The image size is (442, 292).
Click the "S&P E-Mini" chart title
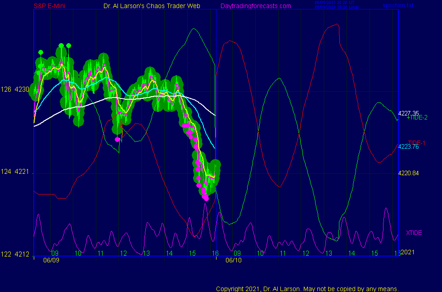50,6
